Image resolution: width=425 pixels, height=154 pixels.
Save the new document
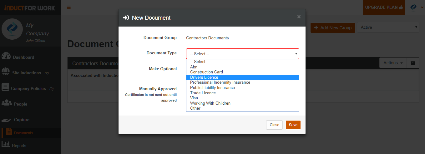[x=293, y=125]
